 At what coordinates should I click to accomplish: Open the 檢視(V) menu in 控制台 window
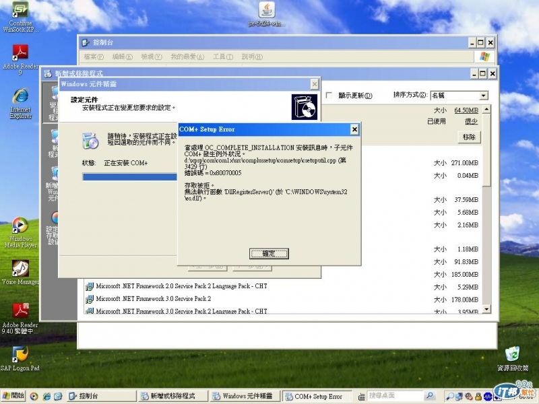[152, 57]
